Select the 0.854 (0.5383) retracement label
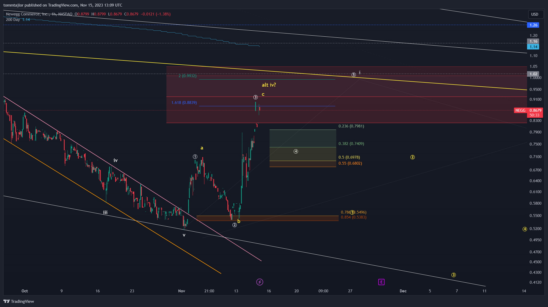548x307 pixels. point(354,217)
